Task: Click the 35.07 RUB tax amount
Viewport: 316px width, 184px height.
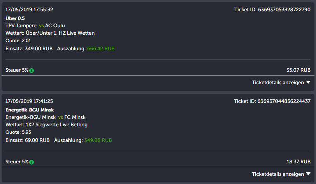Action: pyautogui.click(x=298, y=70)
